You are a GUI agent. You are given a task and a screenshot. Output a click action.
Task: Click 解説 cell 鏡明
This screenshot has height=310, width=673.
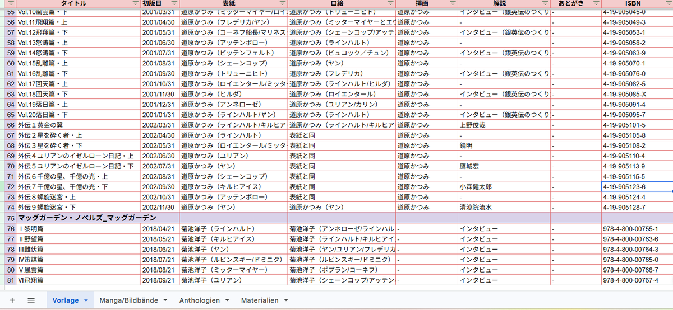pyautogui.click(x=504, y=145)
